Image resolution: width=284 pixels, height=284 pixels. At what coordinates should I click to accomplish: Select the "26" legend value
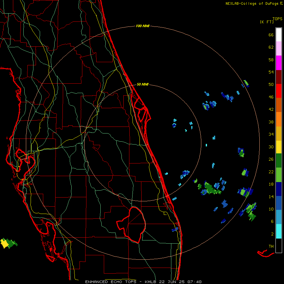[x=271, y=159]
